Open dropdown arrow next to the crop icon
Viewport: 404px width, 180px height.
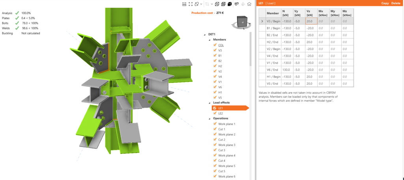(212, 4)
